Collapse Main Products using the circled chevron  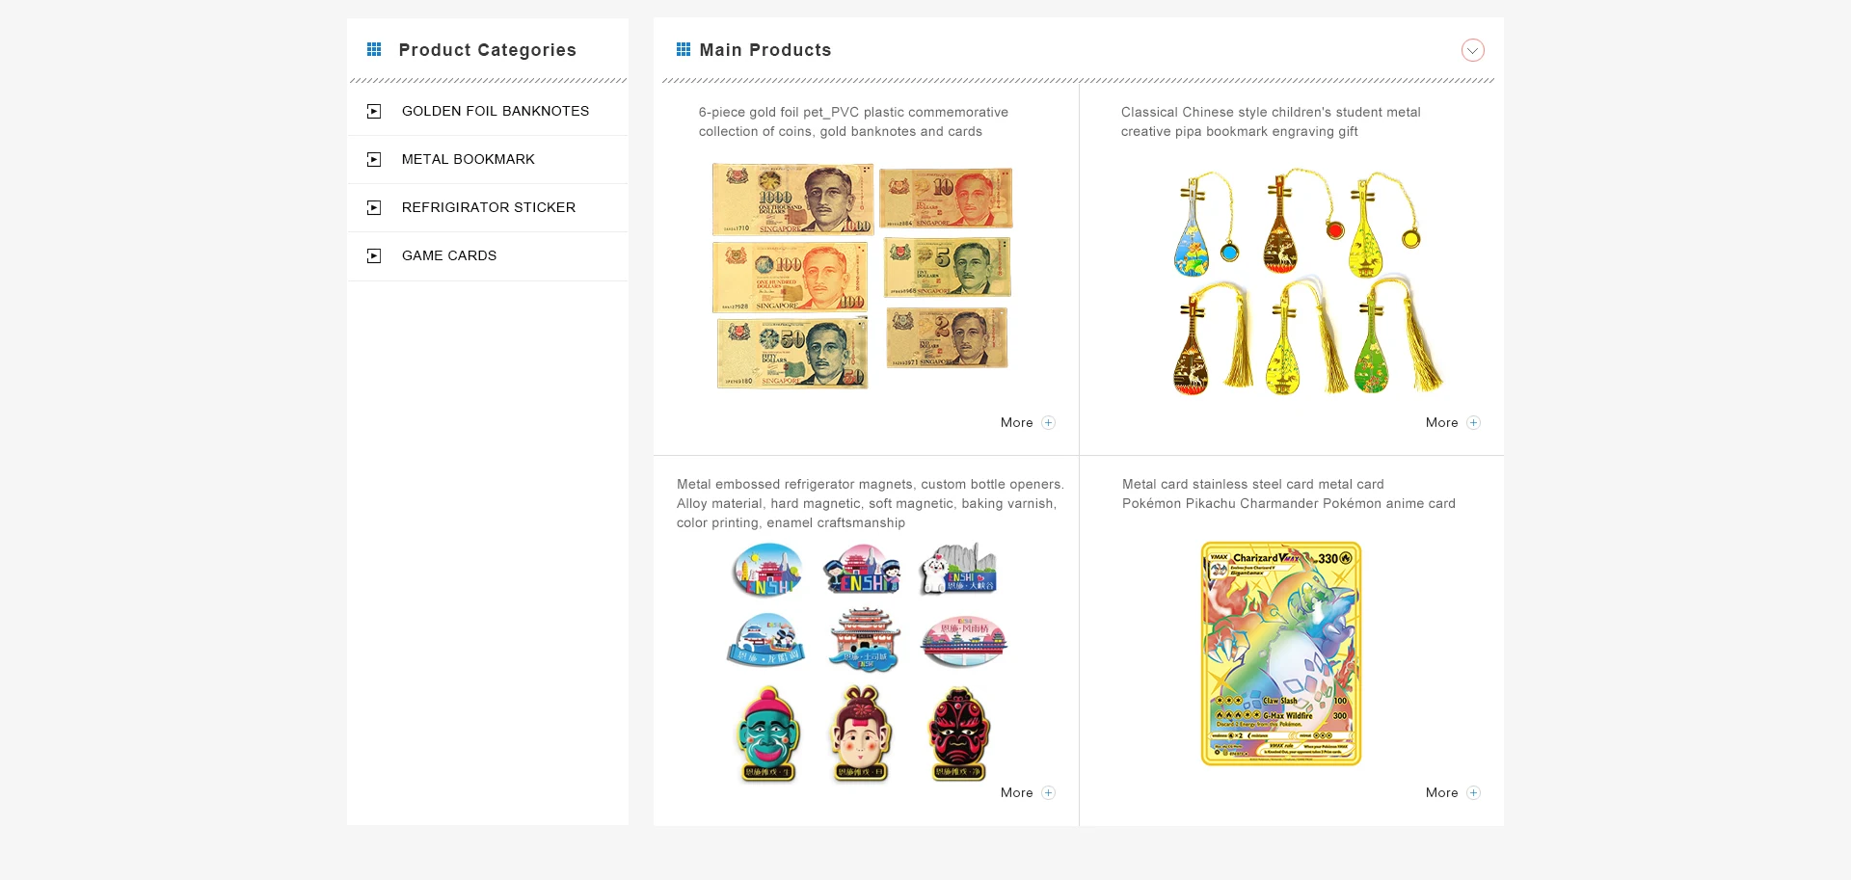1473,50
